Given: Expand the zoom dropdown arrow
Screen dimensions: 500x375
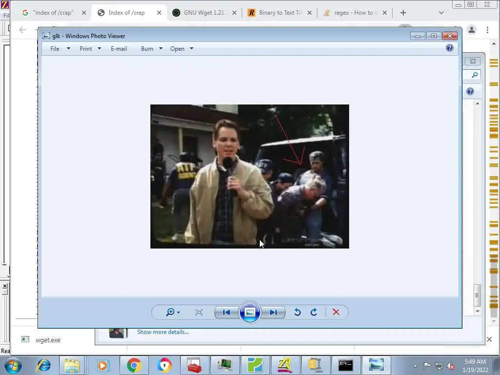Looking at the screenshot, I should click(178, 312).
